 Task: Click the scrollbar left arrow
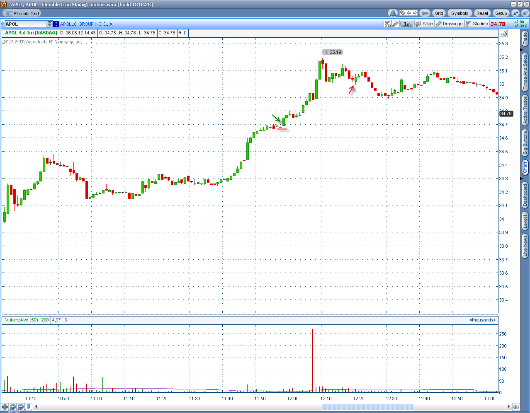point(36,407)
